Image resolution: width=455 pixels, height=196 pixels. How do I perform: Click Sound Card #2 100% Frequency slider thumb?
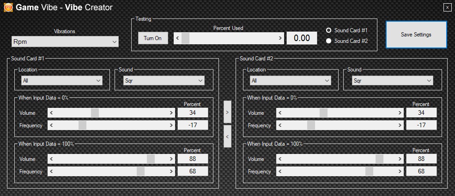[370, 171]
